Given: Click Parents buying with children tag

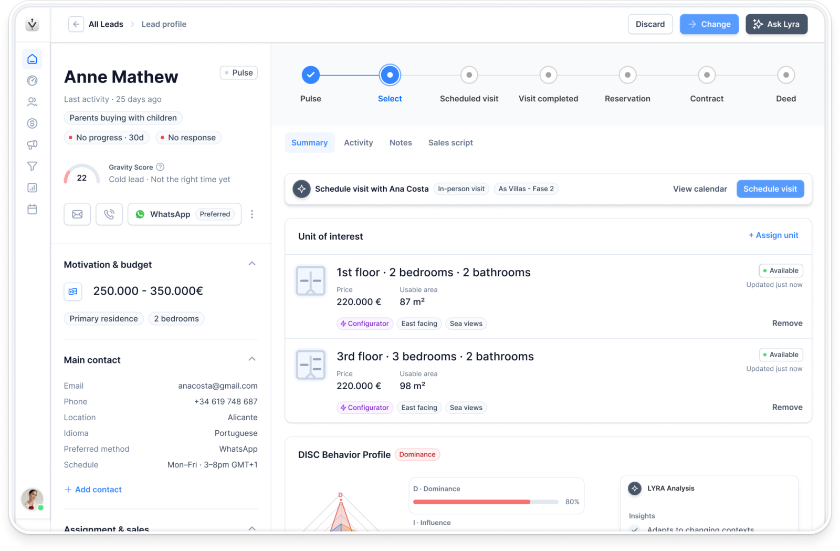Looking at the screenshot, I should 123,118.
